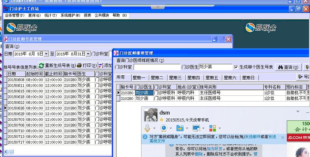Dismiss the offline notice with the X
This screenshot has width=310, height=157.
coord(283,138)
